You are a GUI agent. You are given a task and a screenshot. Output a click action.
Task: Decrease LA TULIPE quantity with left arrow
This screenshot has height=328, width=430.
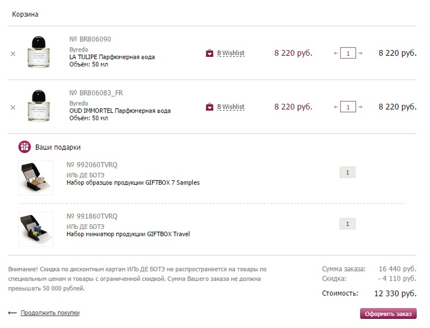coord(336,53)
